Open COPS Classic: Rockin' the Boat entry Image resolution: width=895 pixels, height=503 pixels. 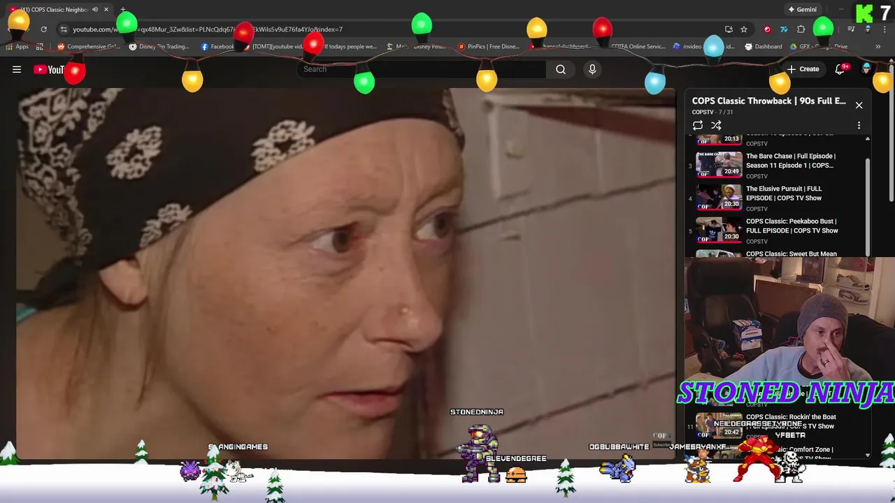tap(791, 421)
